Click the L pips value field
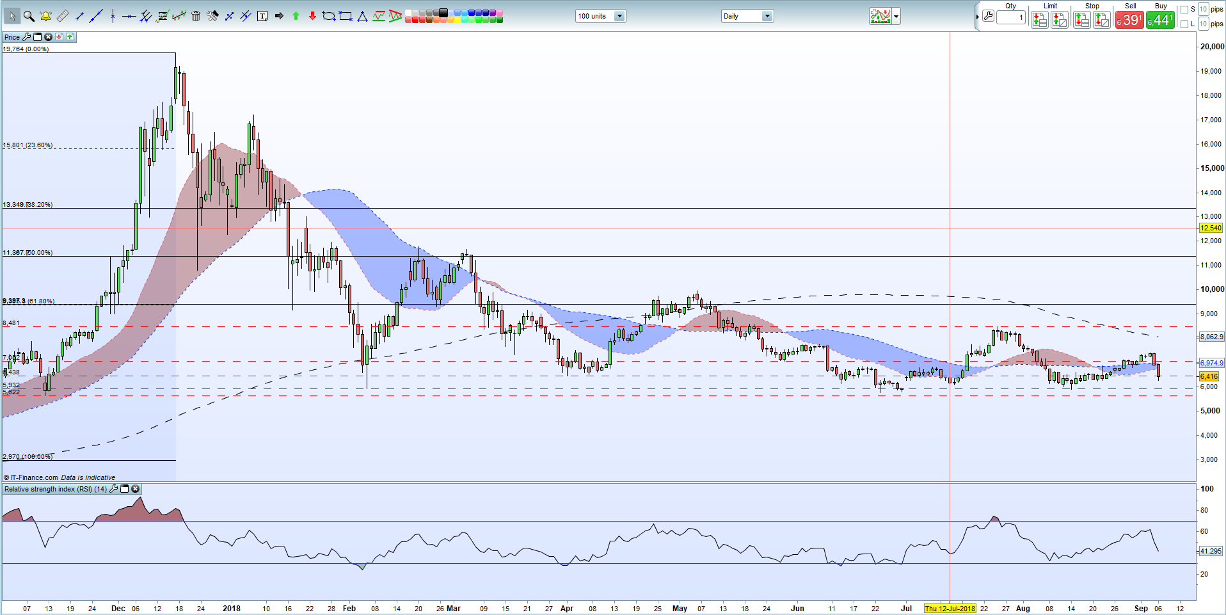The width and height of the screenshot is (1226, 615). (1204, 24)
